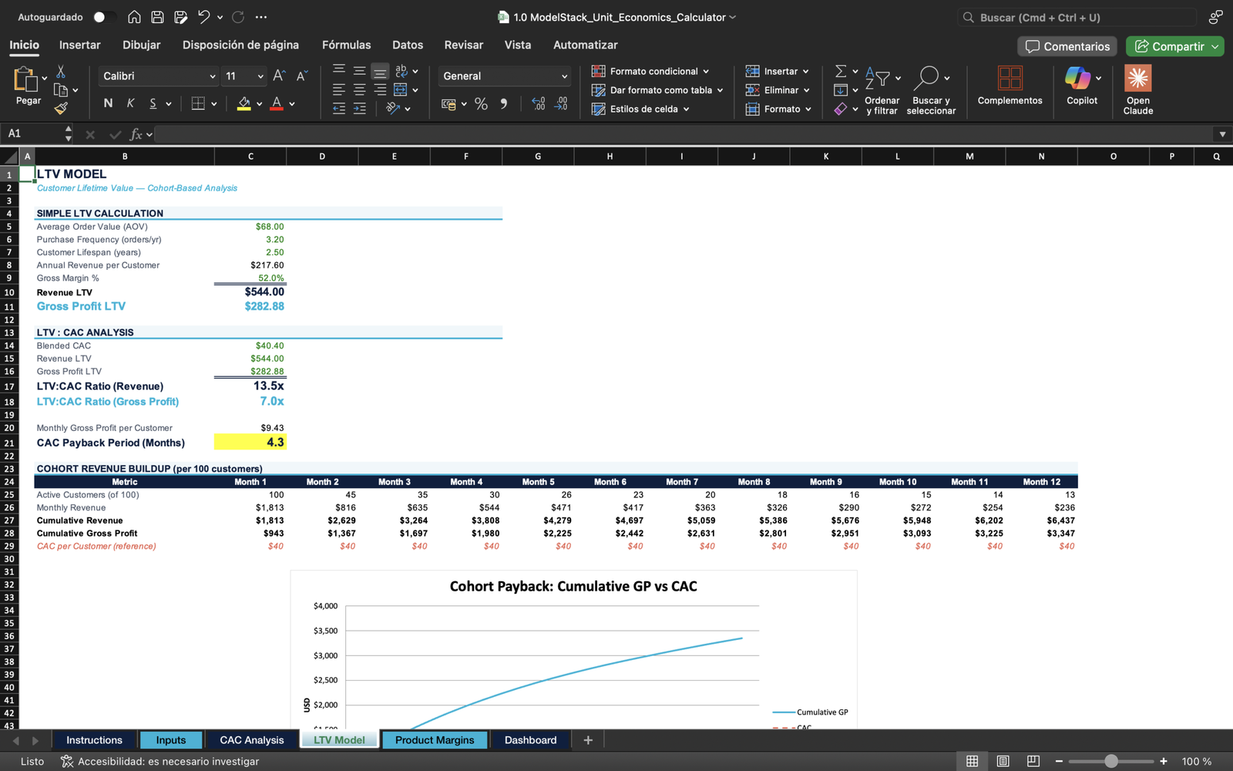Toggle the Autoguardado switch

pyautogui.click(x=104, y=17)
